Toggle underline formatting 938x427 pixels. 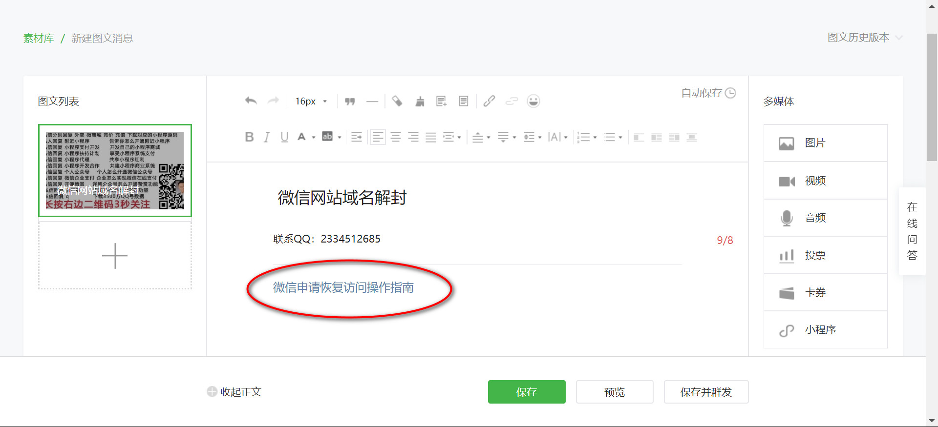pos(284,137)
